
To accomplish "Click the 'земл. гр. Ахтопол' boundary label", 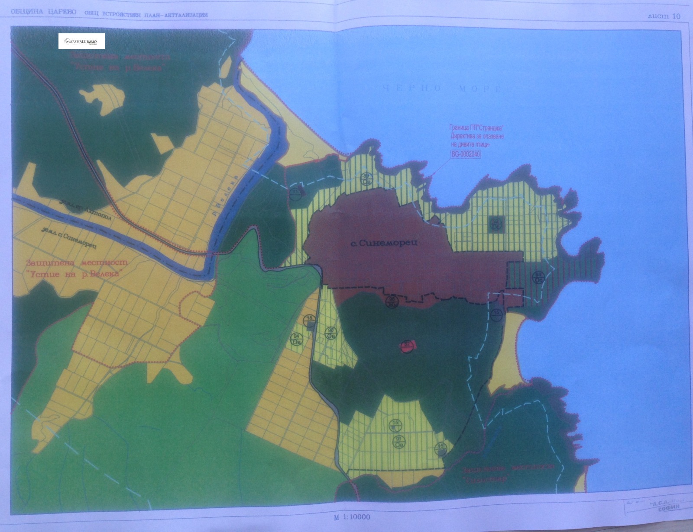I will tap(86, 210).
